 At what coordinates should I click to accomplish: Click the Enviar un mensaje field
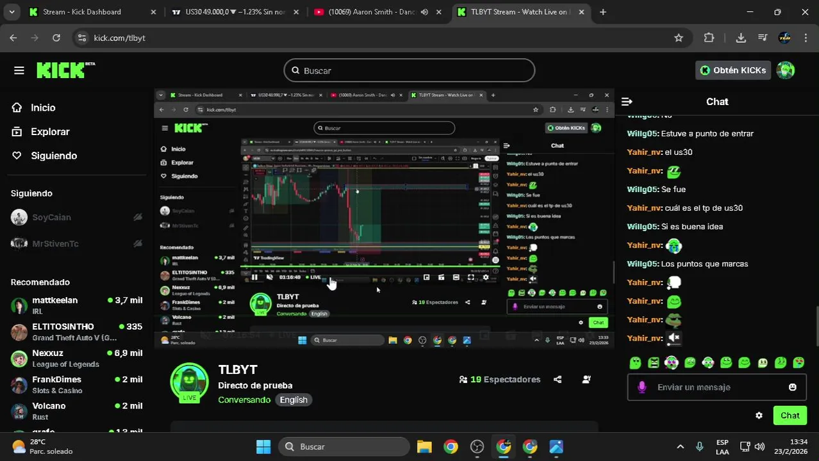coord(716,387)
